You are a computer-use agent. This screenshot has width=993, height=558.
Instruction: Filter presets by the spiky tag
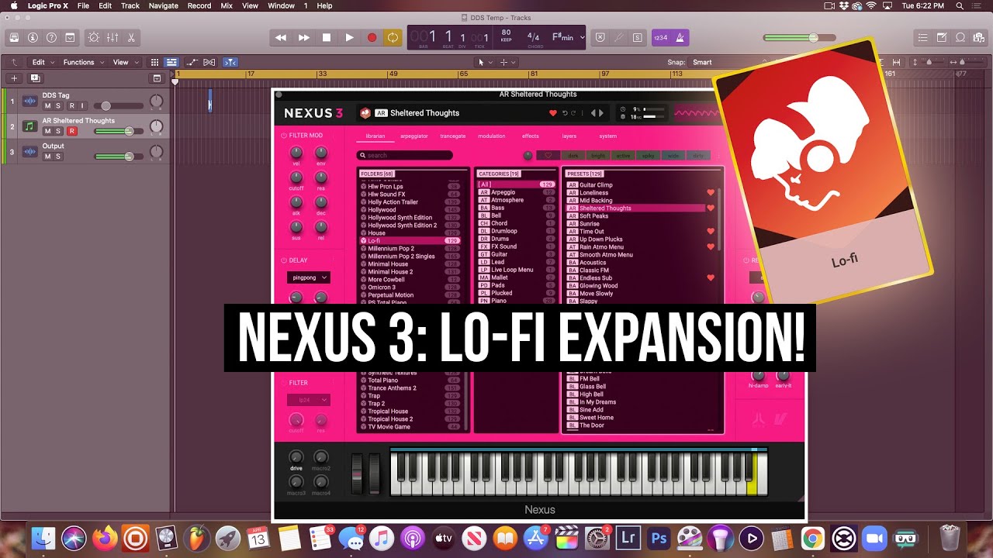click(x=648, y=156)
